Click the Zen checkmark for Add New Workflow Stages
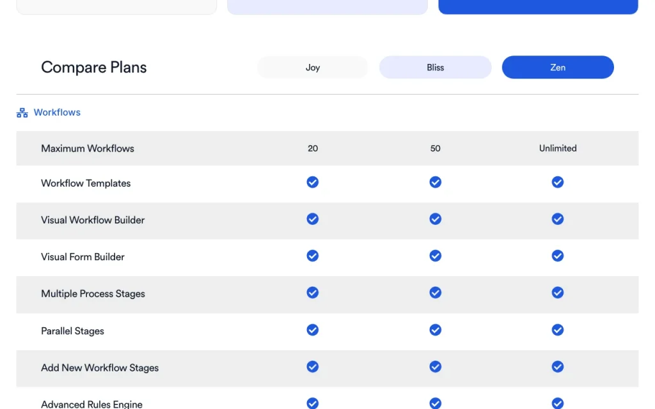 click(558, 366)
